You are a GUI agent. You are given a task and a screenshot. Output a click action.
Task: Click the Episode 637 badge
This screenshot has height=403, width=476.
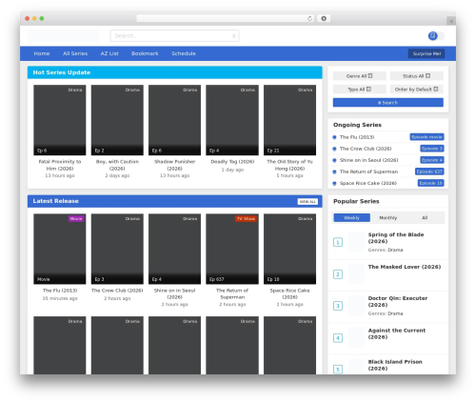(x=429, y=171)
